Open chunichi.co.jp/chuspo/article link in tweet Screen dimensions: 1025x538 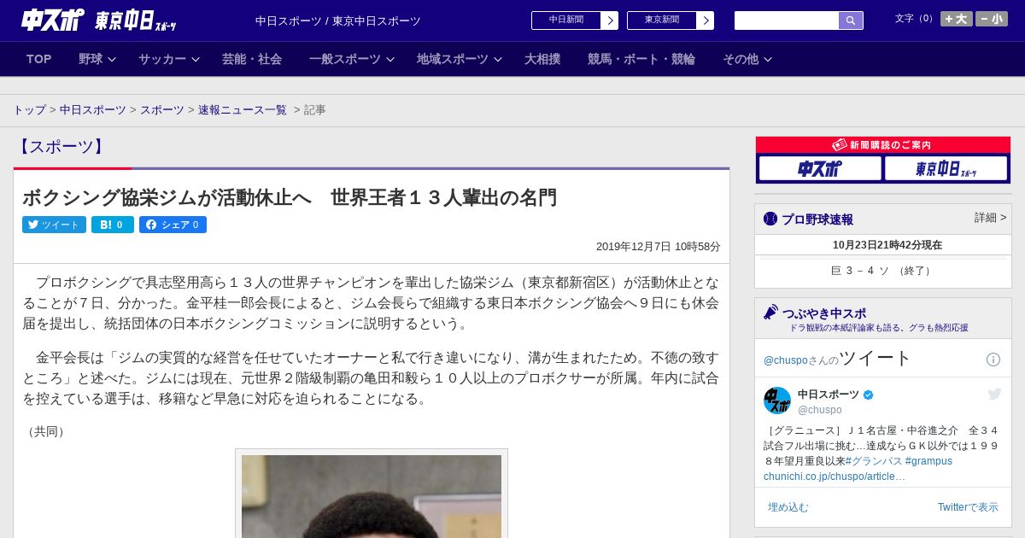835,477
